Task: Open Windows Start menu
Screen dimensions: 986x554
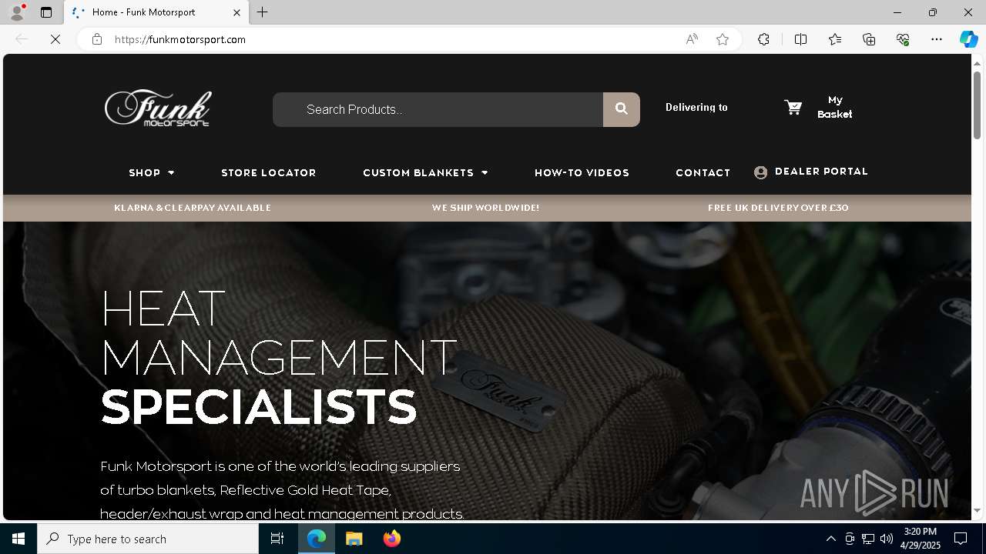Action: [18, 539]
